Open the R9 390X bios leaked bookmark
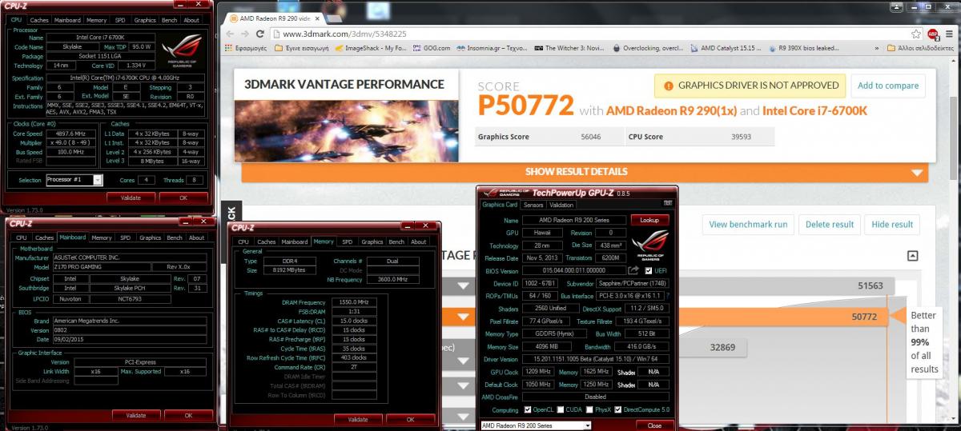The image size is (961, 431). pos(806,48)
